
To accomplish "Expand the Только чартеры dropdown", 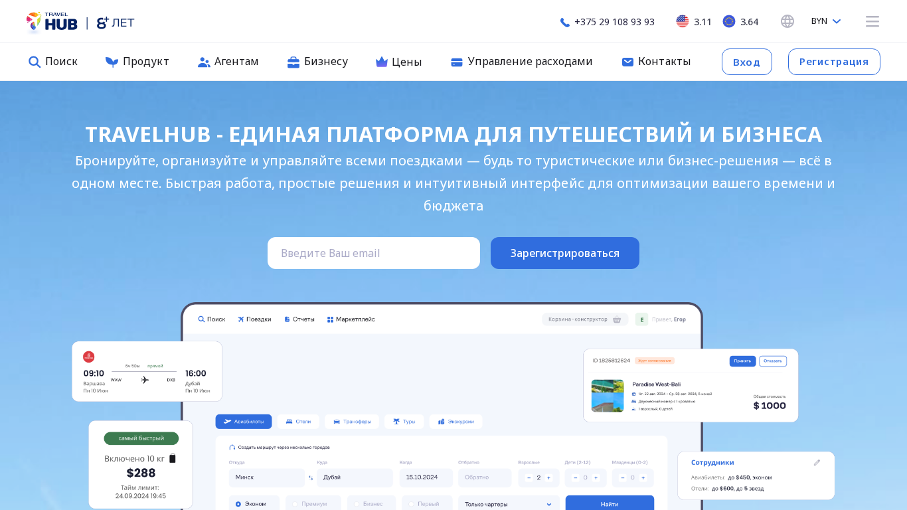I will coord(509,504).
